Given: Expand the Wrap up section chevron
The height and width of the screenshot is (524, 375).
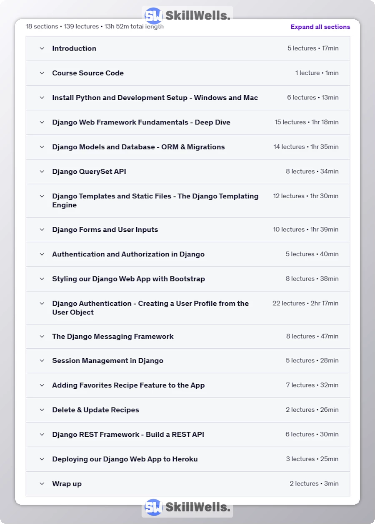Looking at the screenshot, I should click(x=42, y=484).
